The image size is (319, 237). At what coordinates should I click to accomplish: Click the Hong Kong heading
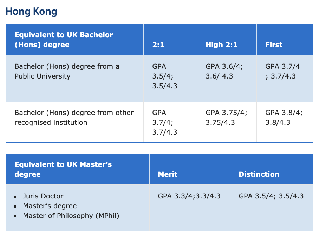tap(31, 12)
